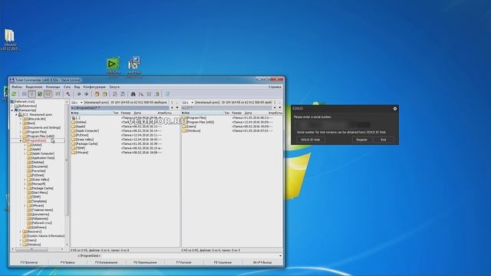Click the End button in EDIUS dialog

pos(384,140)
